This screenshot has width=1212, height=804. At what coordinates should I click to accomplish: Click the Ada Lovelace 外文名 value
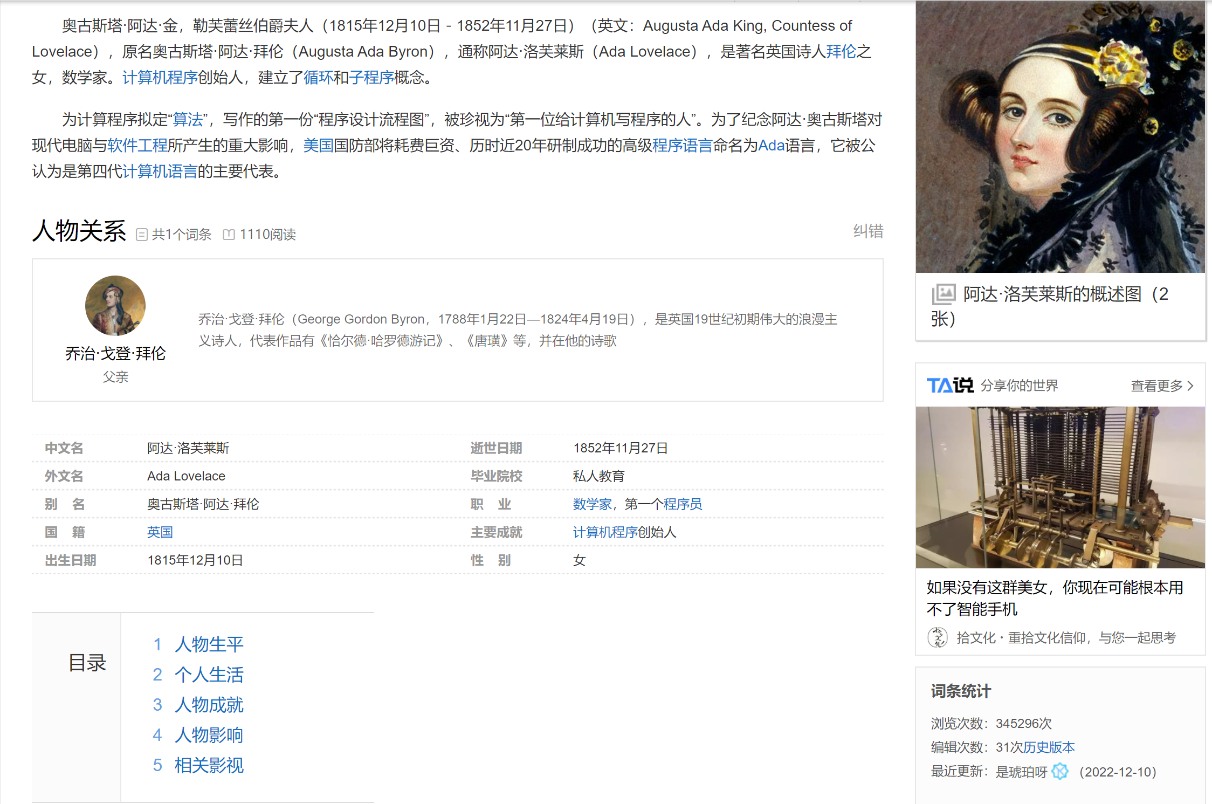pyautogui.click(x=187, y=476)
